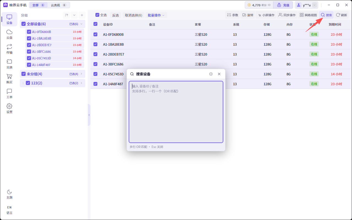
Task: Uncheck table row A1-1BA18E8B checkbox
Action: coord(95,44)
